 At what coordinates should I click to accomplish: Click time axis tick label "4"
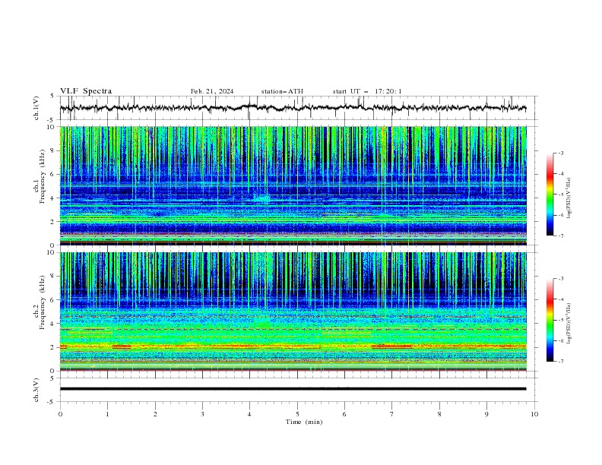pos(249,414)
